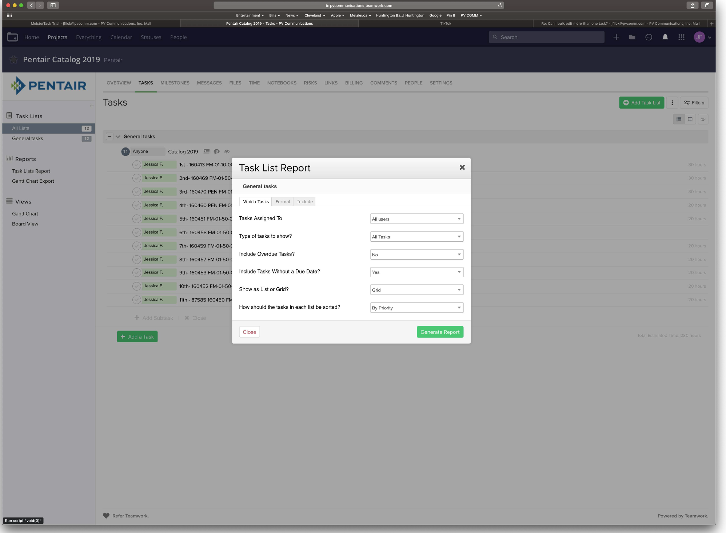Viewport: 726px width, 533px height.
Task: Open Catalog 2019 subtasks list icon
Action: (x=207, y=151)
